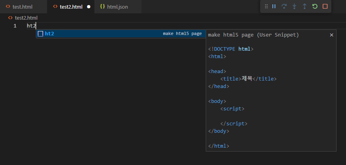The width and height of the screenshot is (346, 165).
Task: Click the unsaved dot on test2.html tab
Action: pyautogui.click(x=89, y=7)
